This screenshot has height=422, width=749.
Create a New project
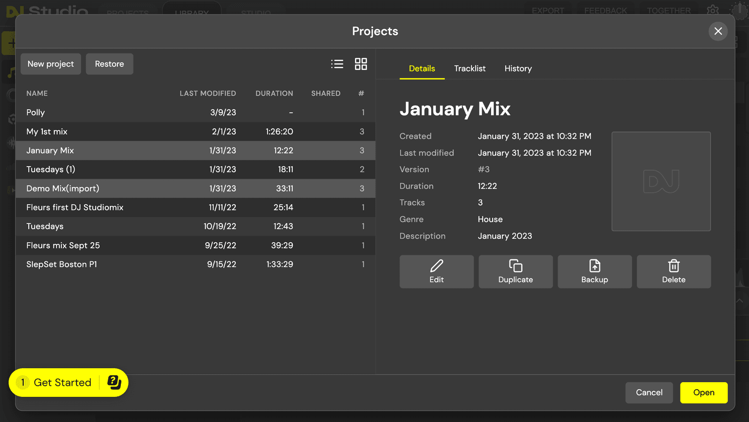click(x=50, y=64)
